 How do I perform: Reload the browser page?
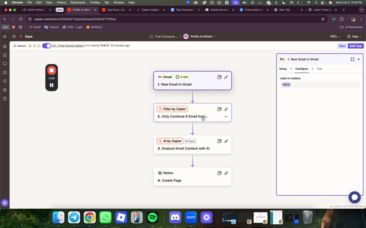pos(21,19)
